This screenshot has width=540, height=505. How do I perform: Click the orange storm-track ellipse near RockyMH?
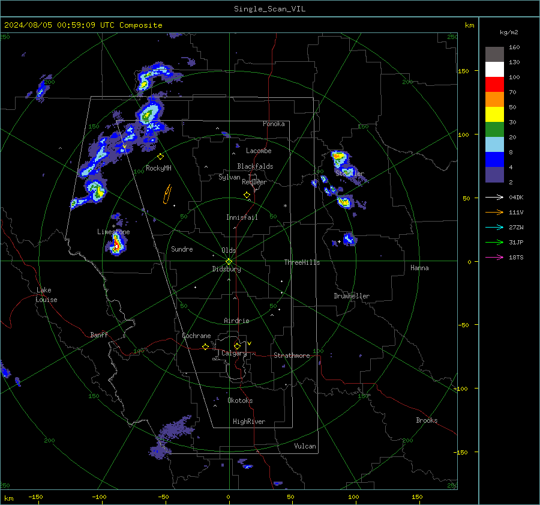[x=167, y=194]
